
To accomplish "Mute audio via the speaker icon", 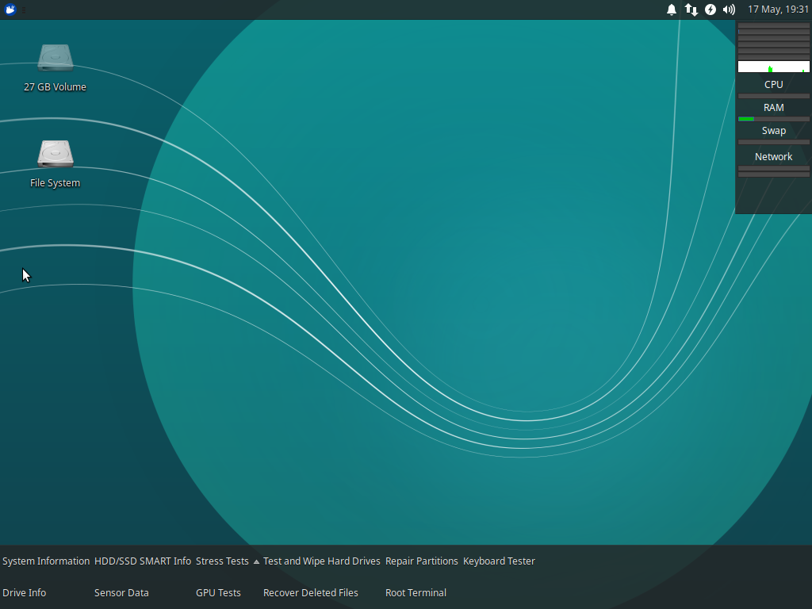I will point(728,10).
